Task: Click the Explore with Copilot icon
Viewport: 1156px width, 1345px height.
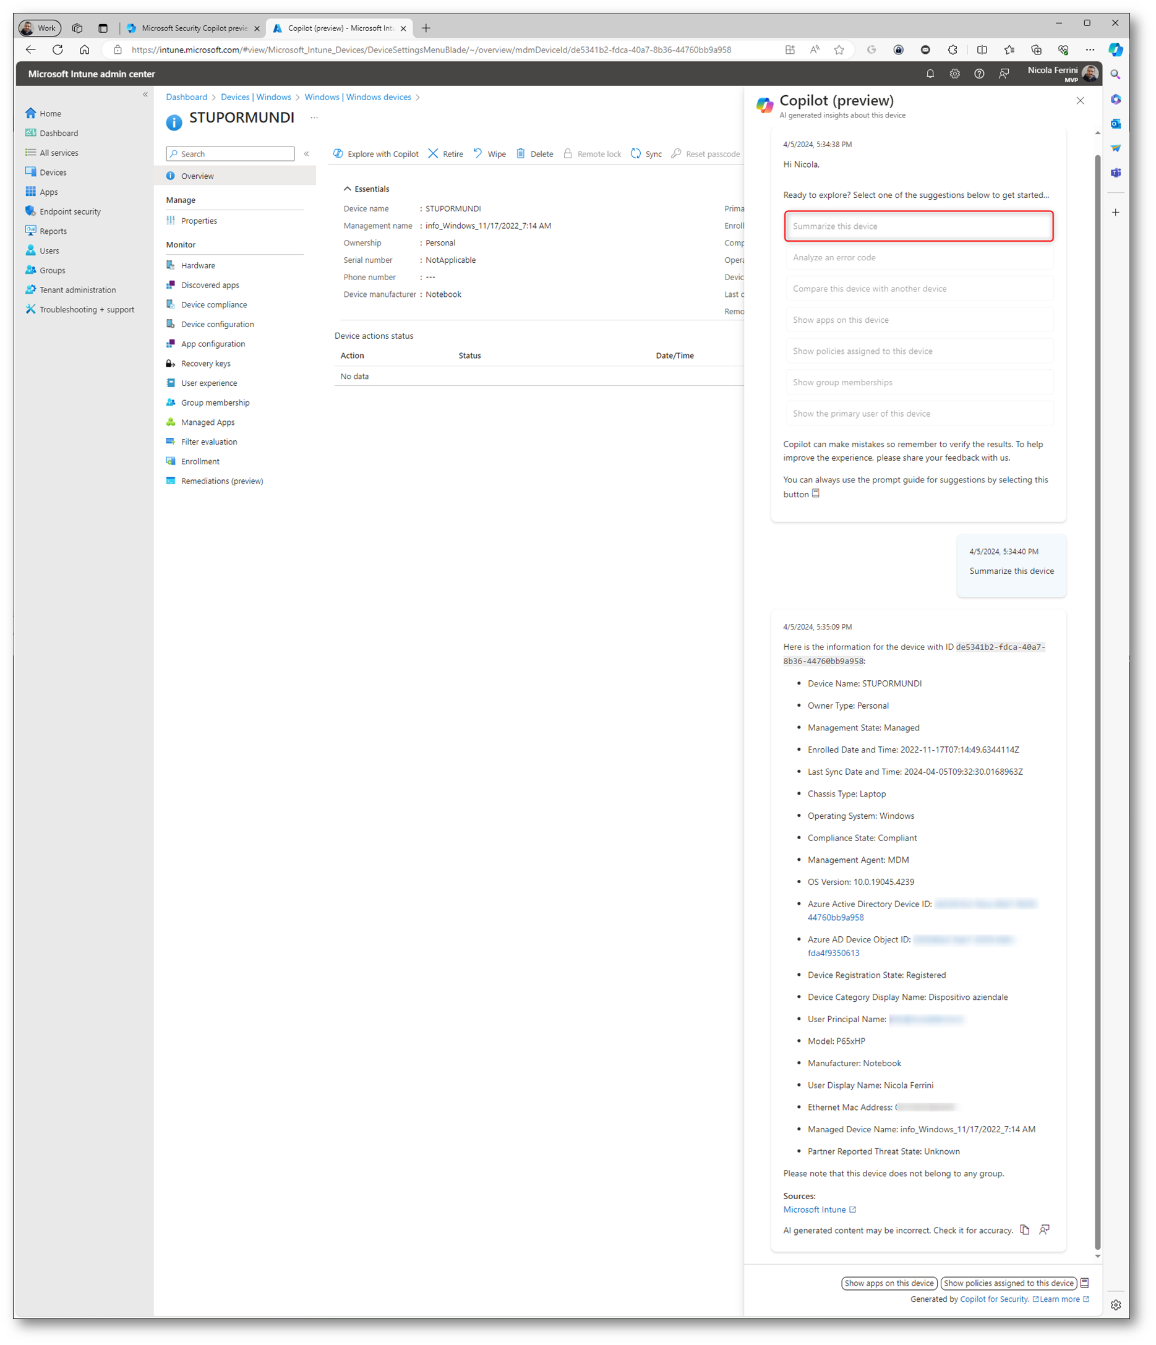Action: coord(338,154)
